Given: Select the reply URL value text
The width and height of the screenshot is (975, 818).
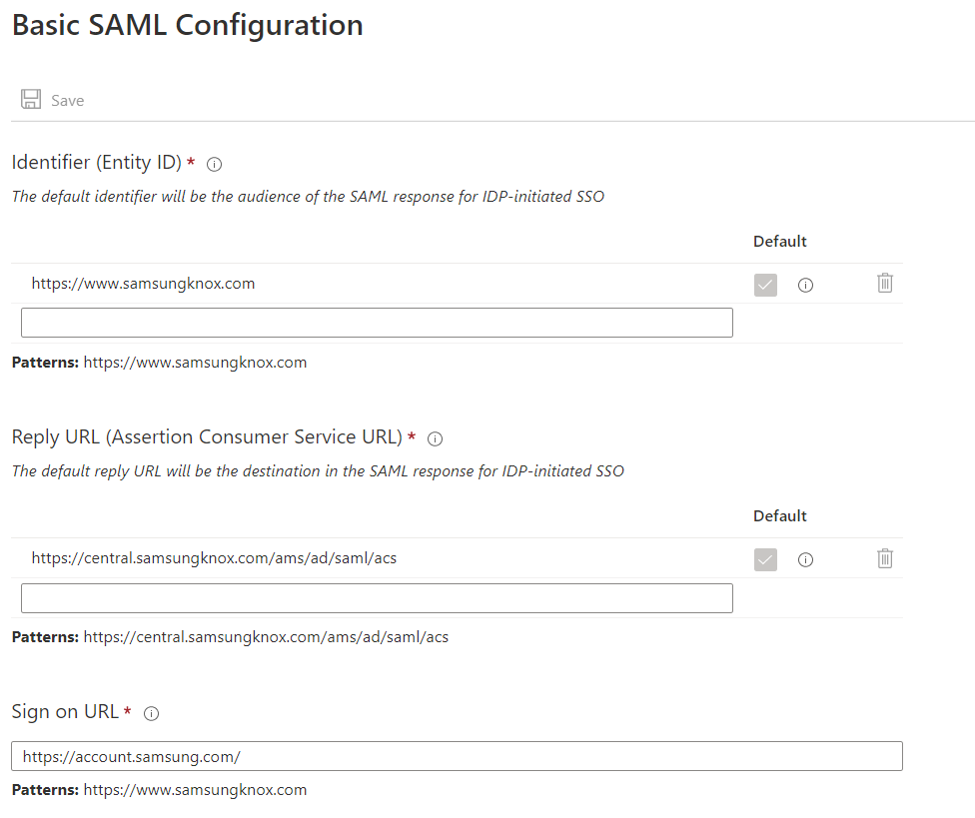Looking at the screenshot, I should click(211, 557).
